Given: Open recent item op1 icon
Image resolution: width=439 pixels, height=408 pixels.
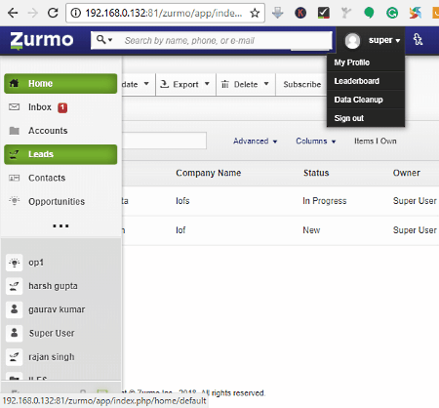Looking at the screenshot, I should [15, 263].
